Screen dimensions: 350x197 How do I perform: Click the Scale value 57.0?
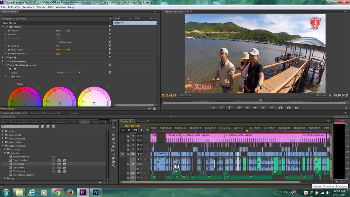coord(58,35)
